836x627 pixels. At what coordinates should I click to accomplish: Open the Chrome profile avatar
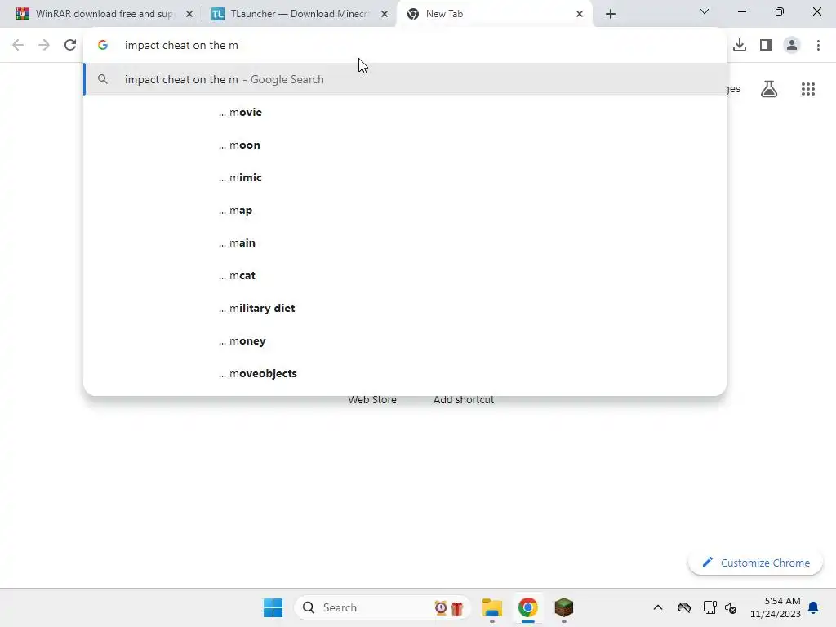pos(792,46)
